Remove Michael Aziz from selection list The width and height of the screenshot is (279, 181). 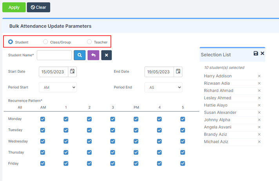tap(259, 142)
